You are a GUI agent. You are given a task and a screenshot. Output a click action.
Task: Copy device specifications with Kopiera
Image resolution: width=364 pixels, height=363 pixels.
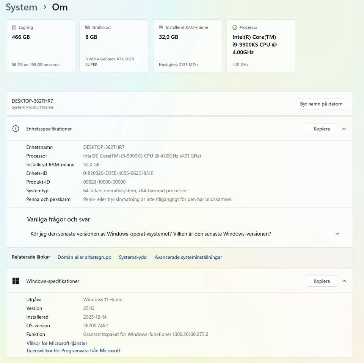tap(322, 129)
